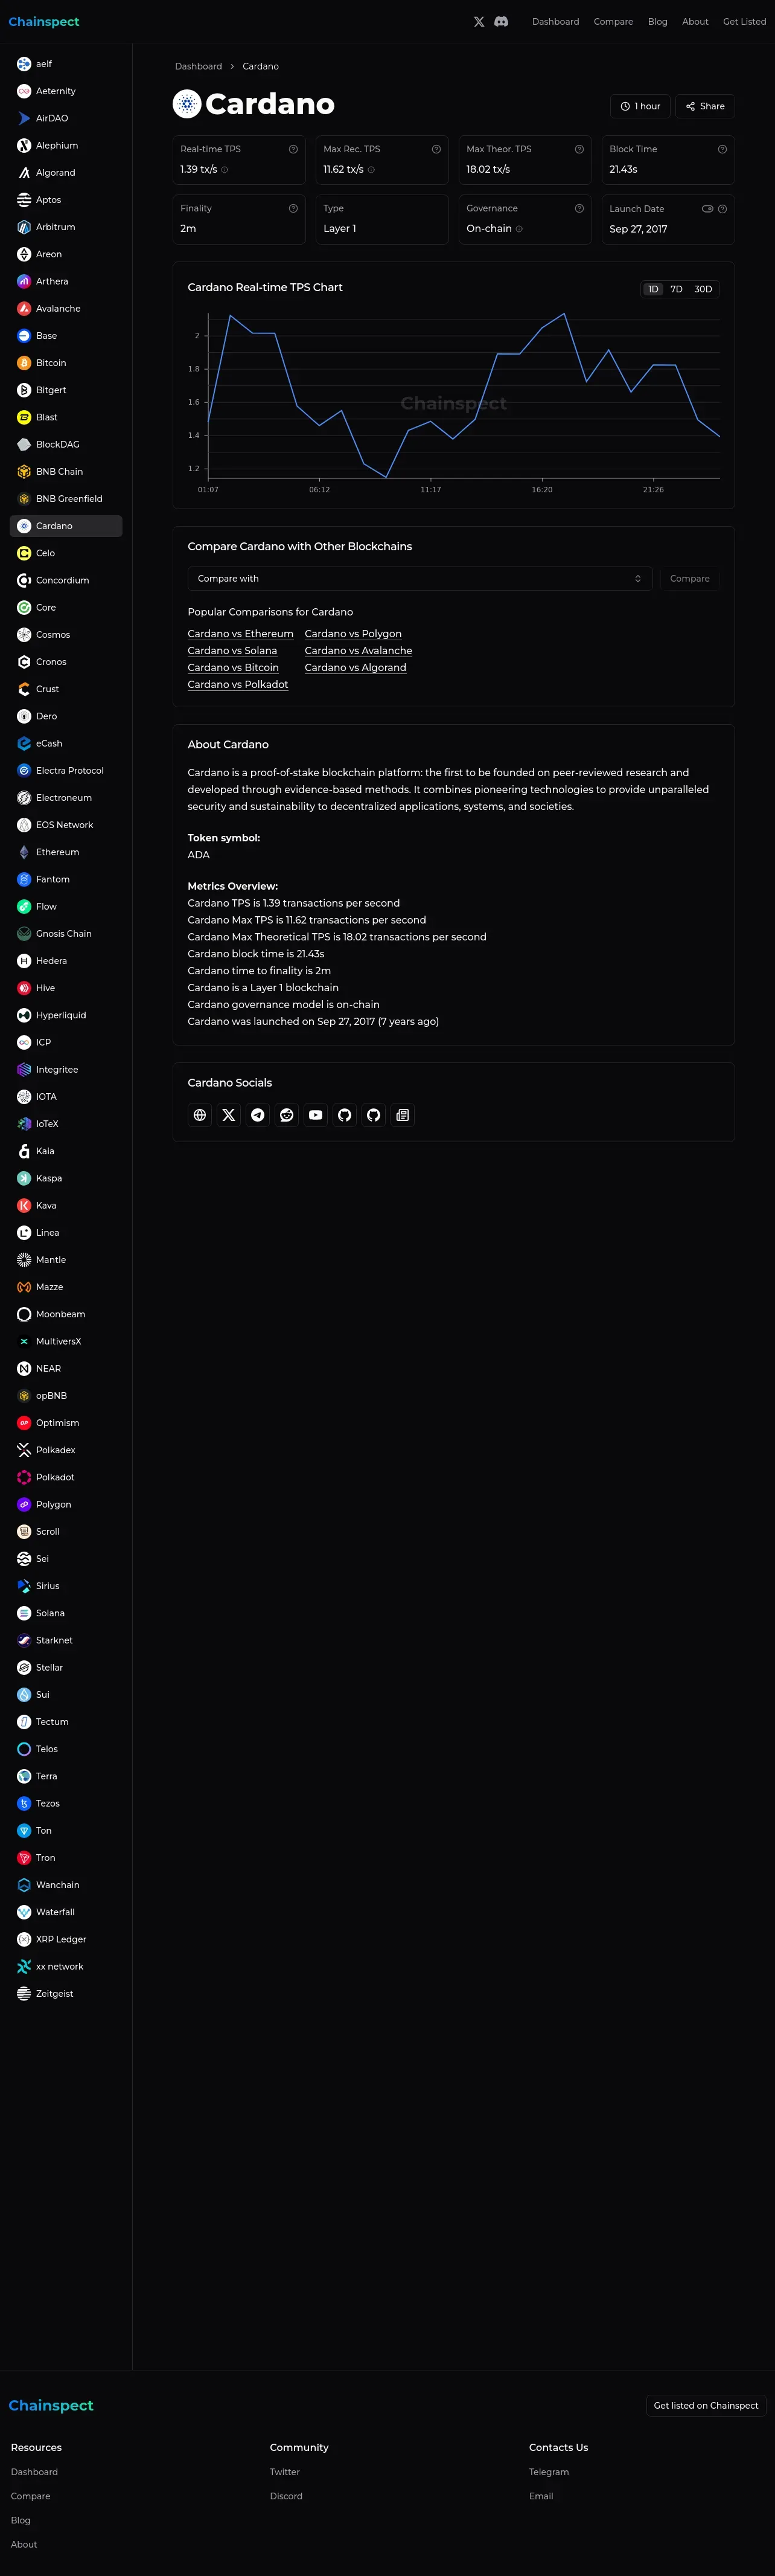775x2576 pixels.
Task: Open the 1 hour time range selector
Action: [x=640, y=106]
